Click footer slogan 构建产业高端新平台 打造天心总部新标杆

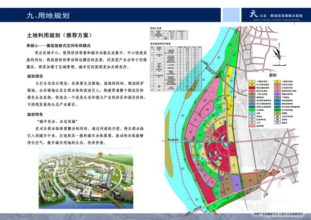(x=279, y=214)
